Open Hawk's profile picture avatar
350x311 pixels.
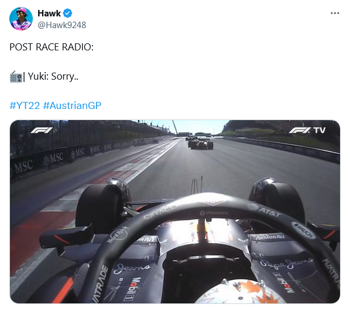click(21, 19)
